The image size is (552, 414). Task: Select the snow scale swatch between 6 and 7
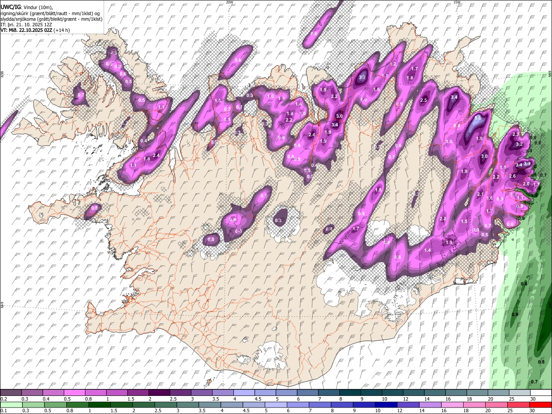click(308, 393)
